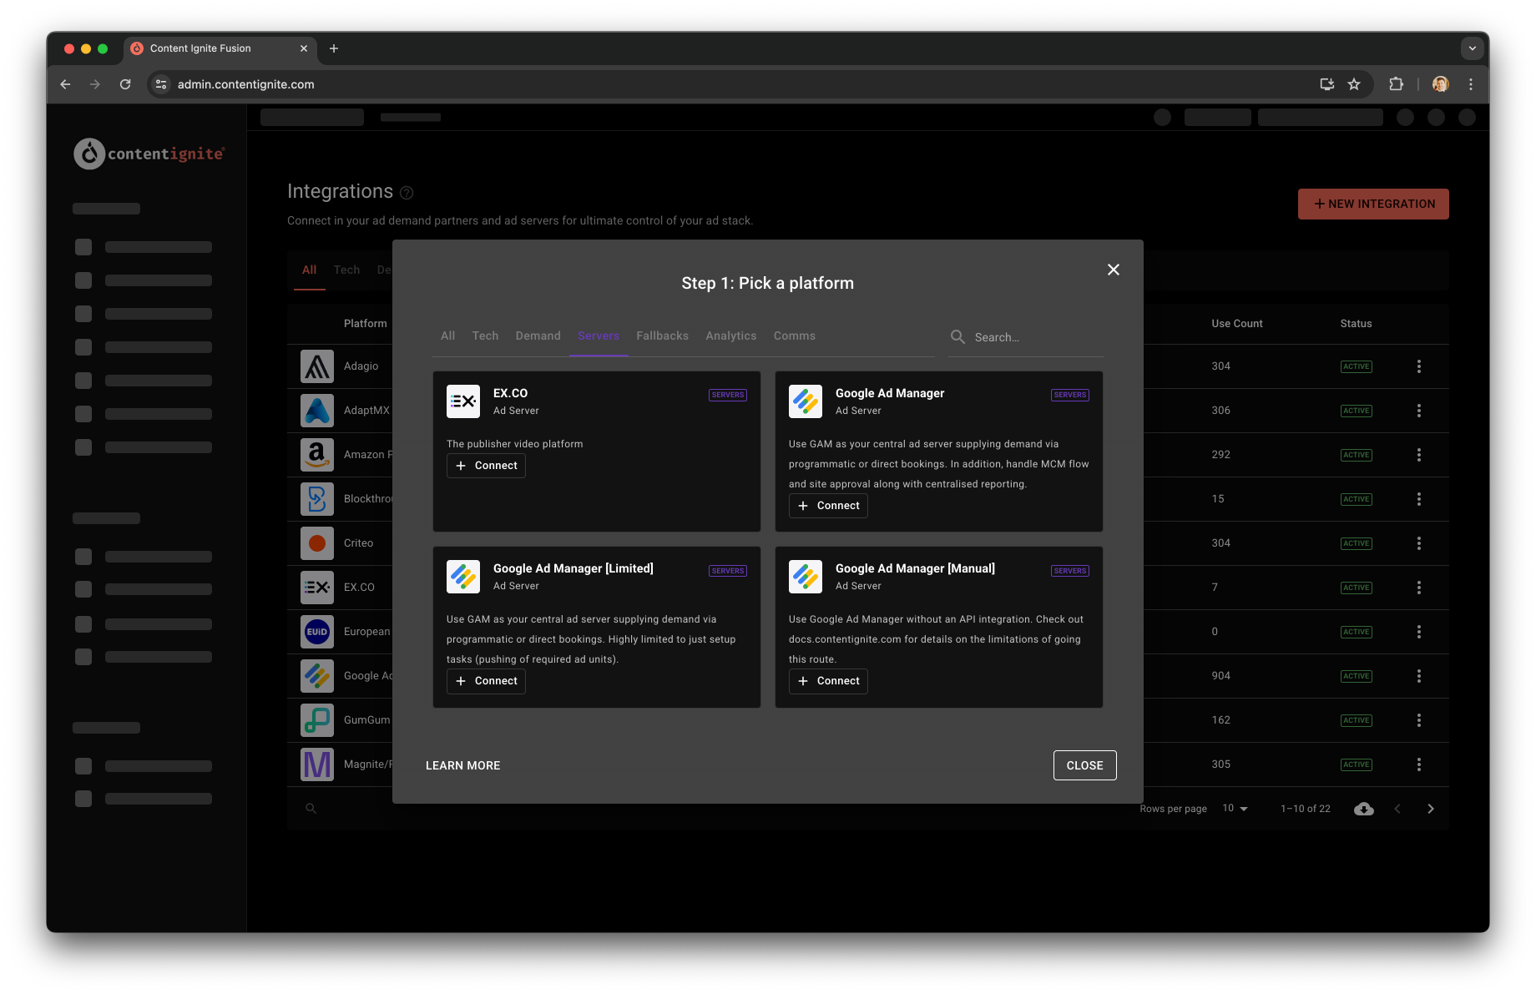Connect Google Ad Manager [Limited]
Screen dimensions: 1536x994
point(486,681)
